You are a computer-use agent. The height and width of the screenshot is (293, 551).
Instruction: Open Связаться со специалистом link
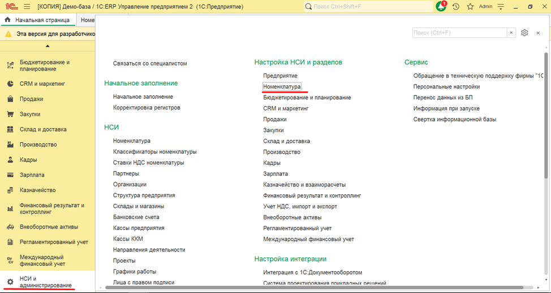click(x=150, y=63)
